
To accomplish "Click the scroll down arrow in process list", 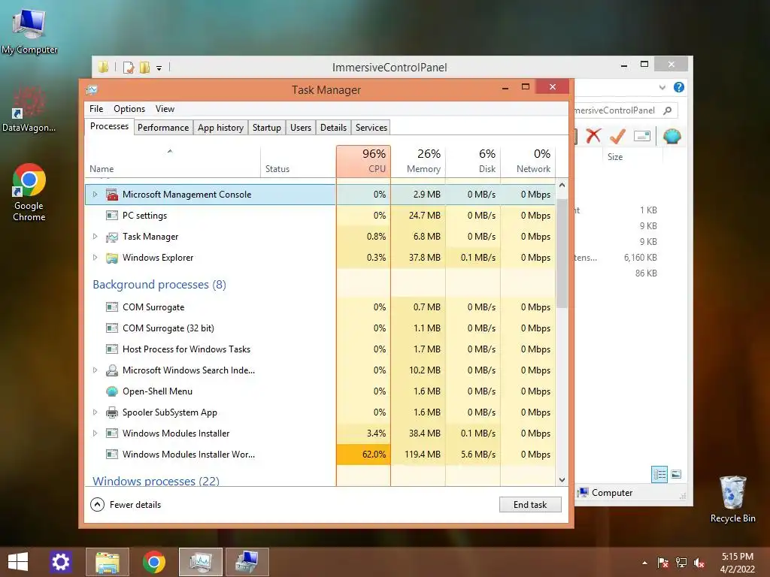I will coord(562,479).
